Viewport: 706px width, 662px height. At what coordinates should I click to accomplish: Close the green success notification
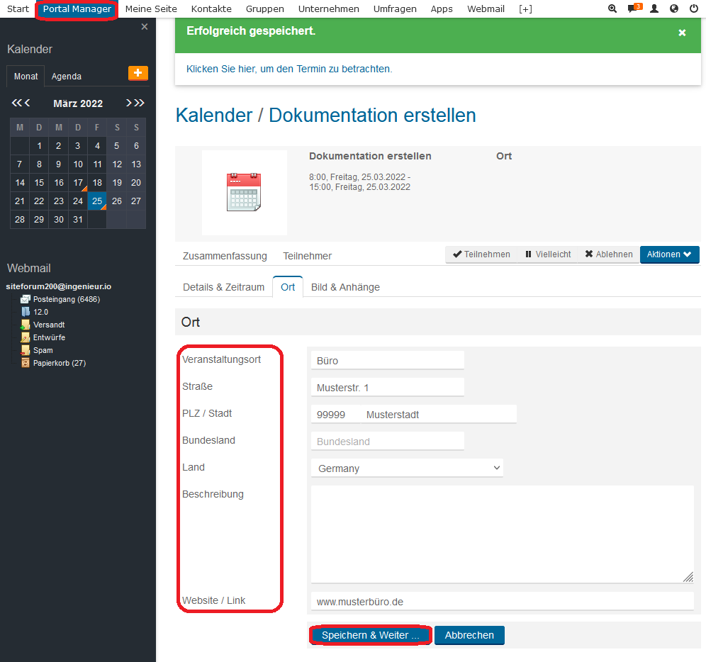682,33
